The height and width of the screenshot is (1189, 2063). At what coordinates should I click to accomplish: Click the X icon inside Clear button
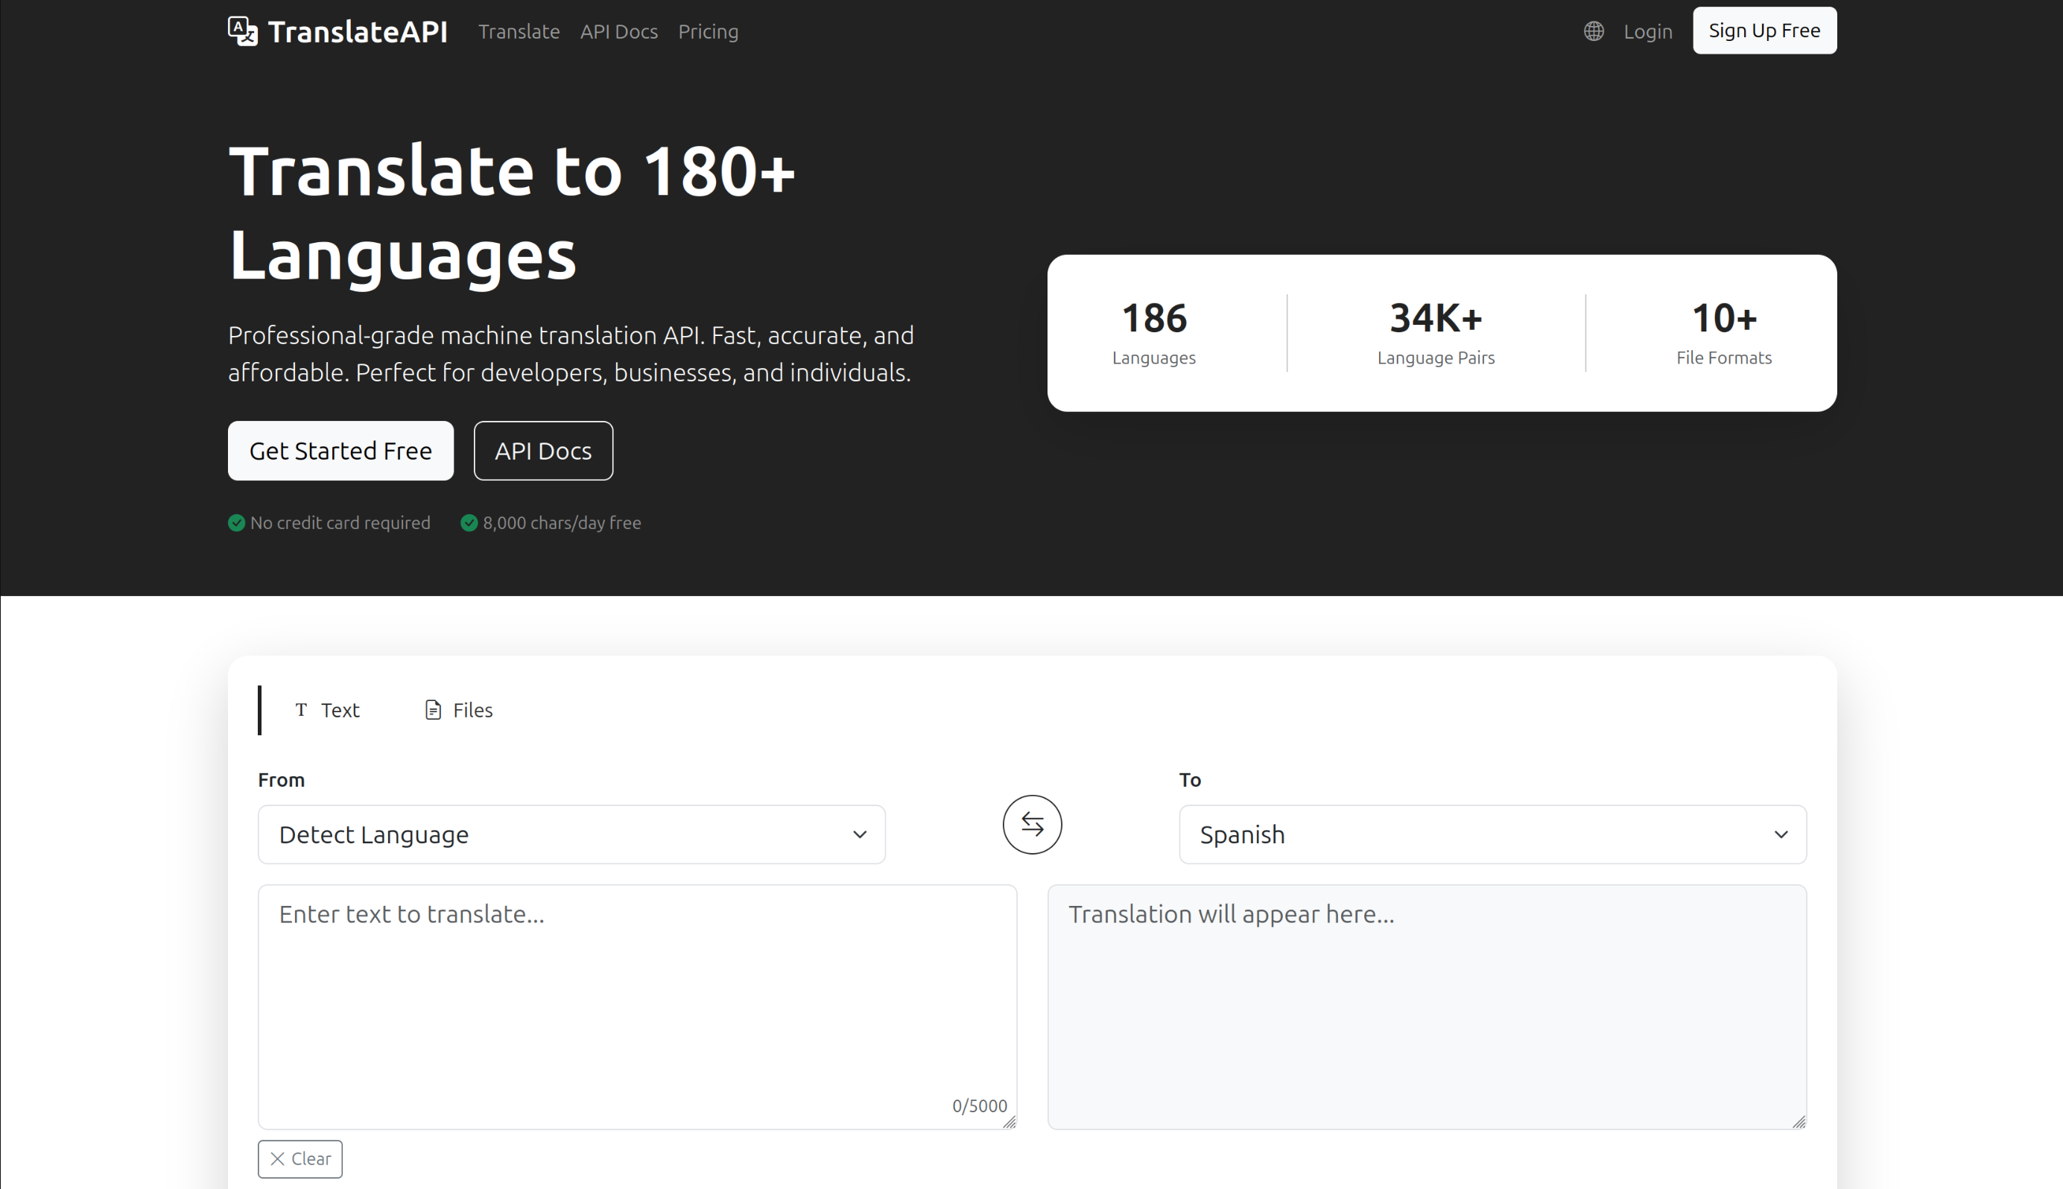(x=277, y=1158)
